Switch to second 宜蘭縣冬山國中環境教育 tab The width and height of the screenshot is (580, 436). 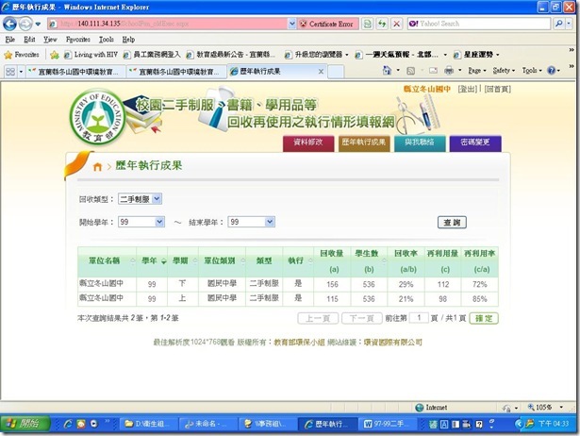tap(176, 72)
